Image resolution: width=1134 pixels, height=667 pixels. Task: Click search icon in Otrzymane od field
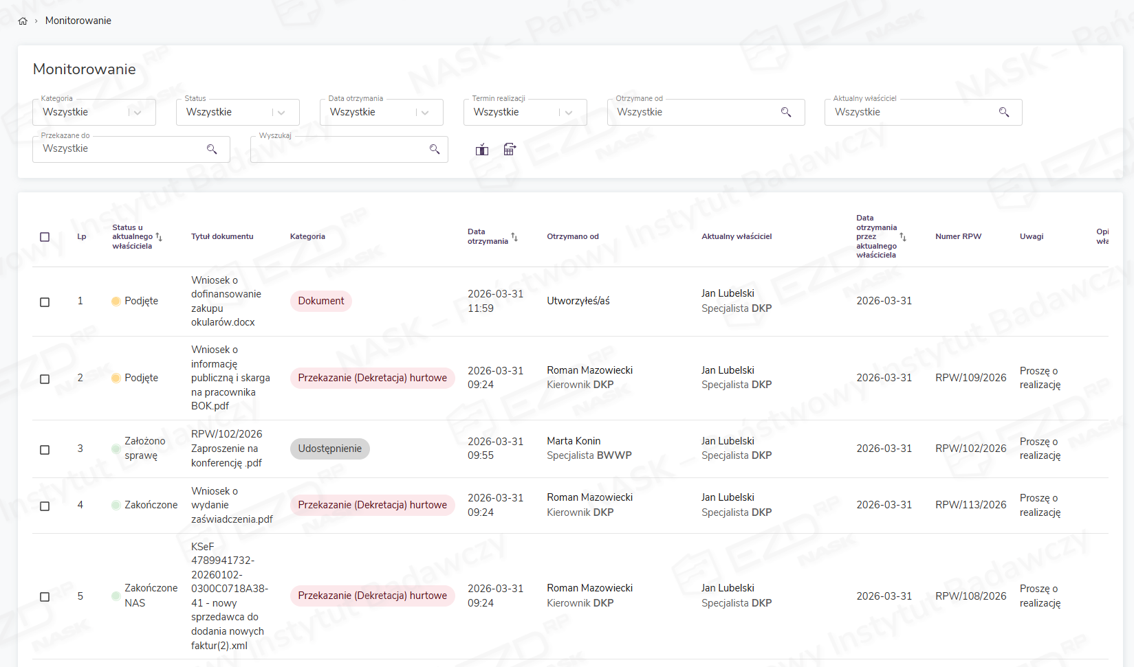(786, 112)
